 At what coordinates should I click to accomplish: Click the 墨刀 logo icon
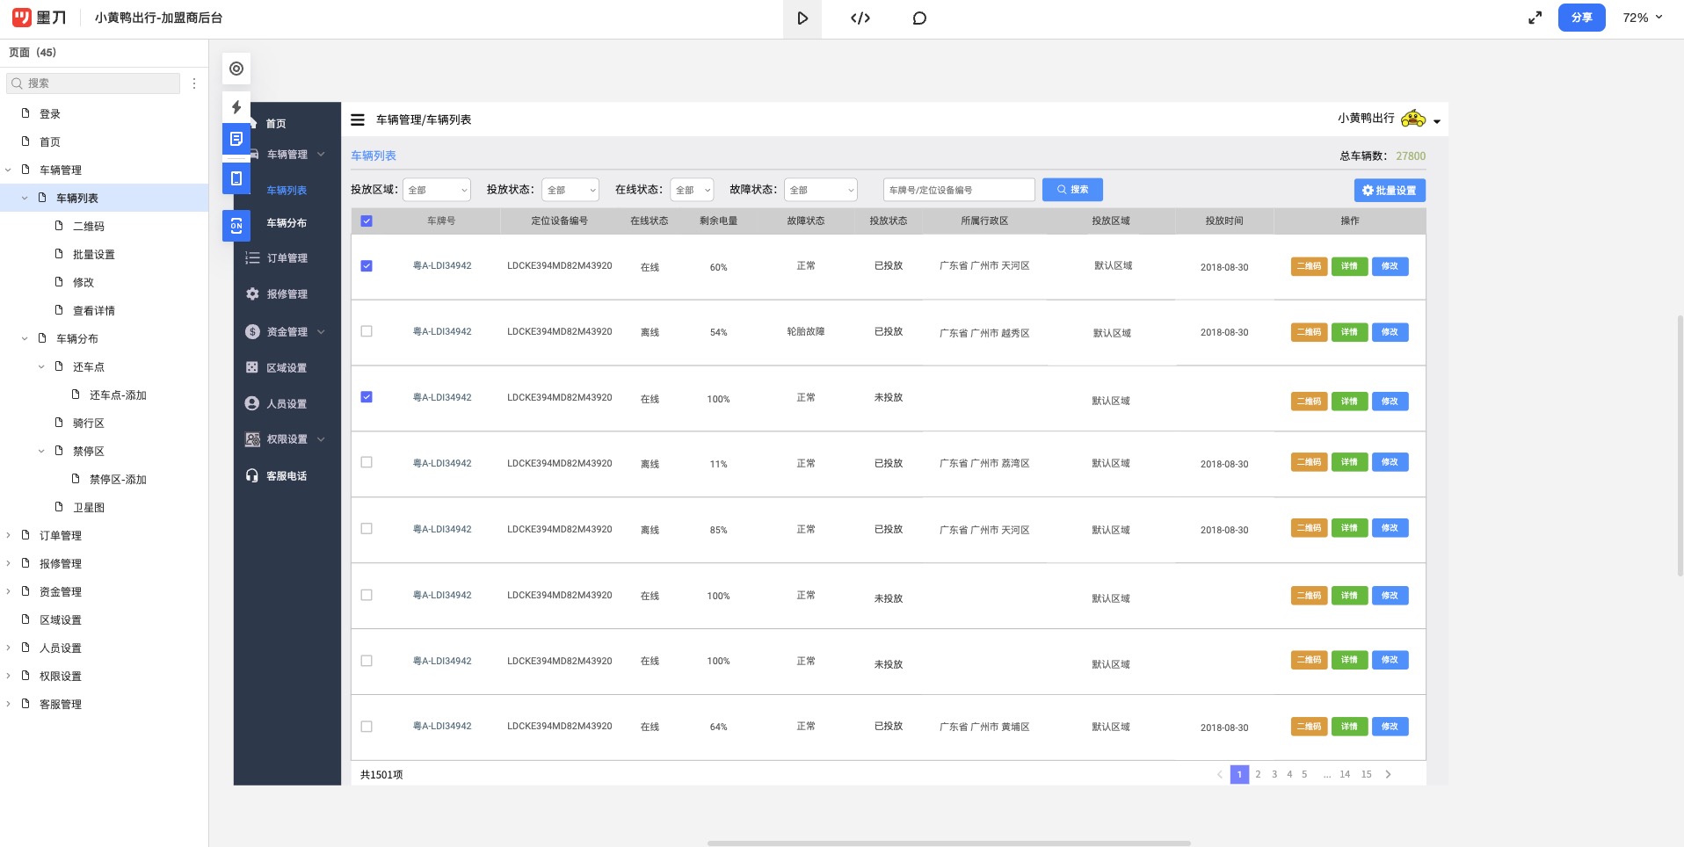point(22,18)
